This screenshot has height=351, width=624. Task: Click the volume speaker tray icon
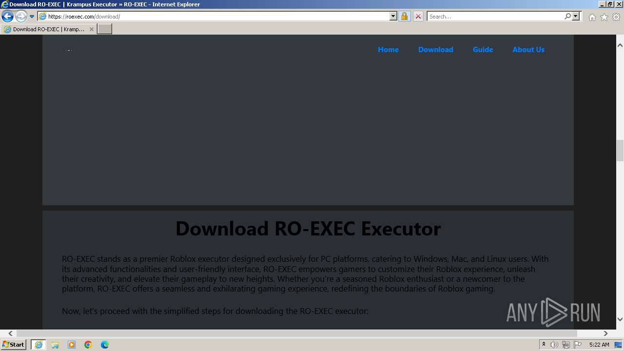point(554,345)
